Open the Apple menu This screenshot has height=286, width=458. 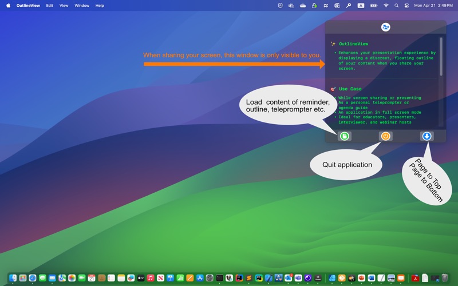tap(8, 5)
